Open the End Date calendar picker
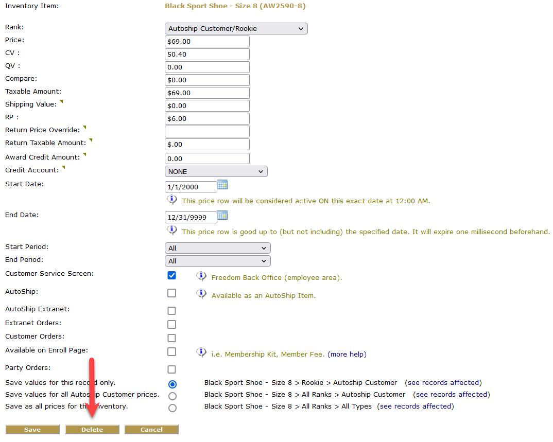The image size is (553, 442). (222, 216)
